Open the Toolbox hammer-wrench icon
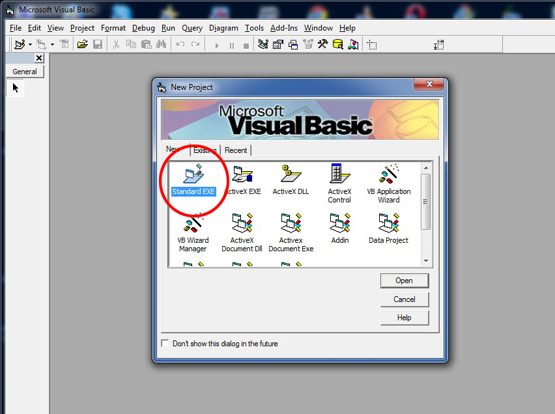The image size is (555, 414). (323, 44)
